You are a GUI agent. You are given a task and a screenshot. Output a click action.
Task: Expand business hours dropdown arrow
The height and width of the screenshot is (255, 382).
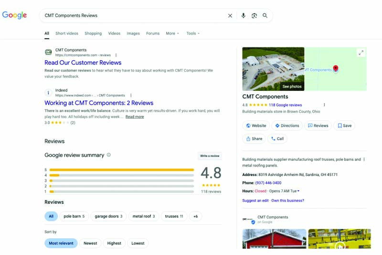click(x=298, y=191)
